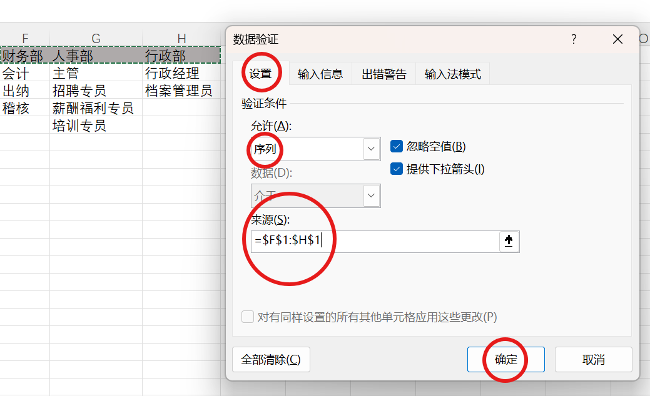The height and width of the screenshot is (396, 650).
Task: Select column G header
Action: (96, 39)
